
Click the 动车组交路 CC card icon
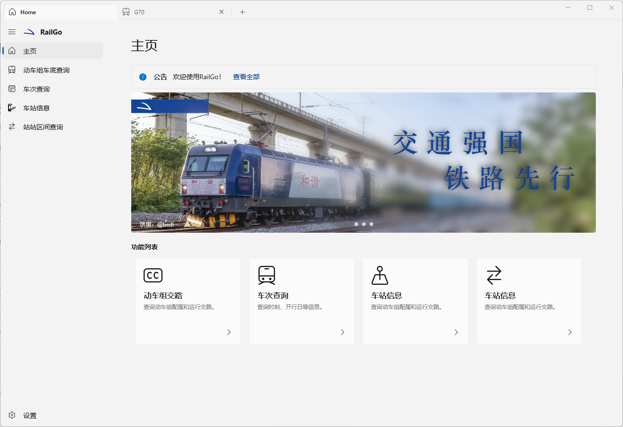[x=152, y=275]
